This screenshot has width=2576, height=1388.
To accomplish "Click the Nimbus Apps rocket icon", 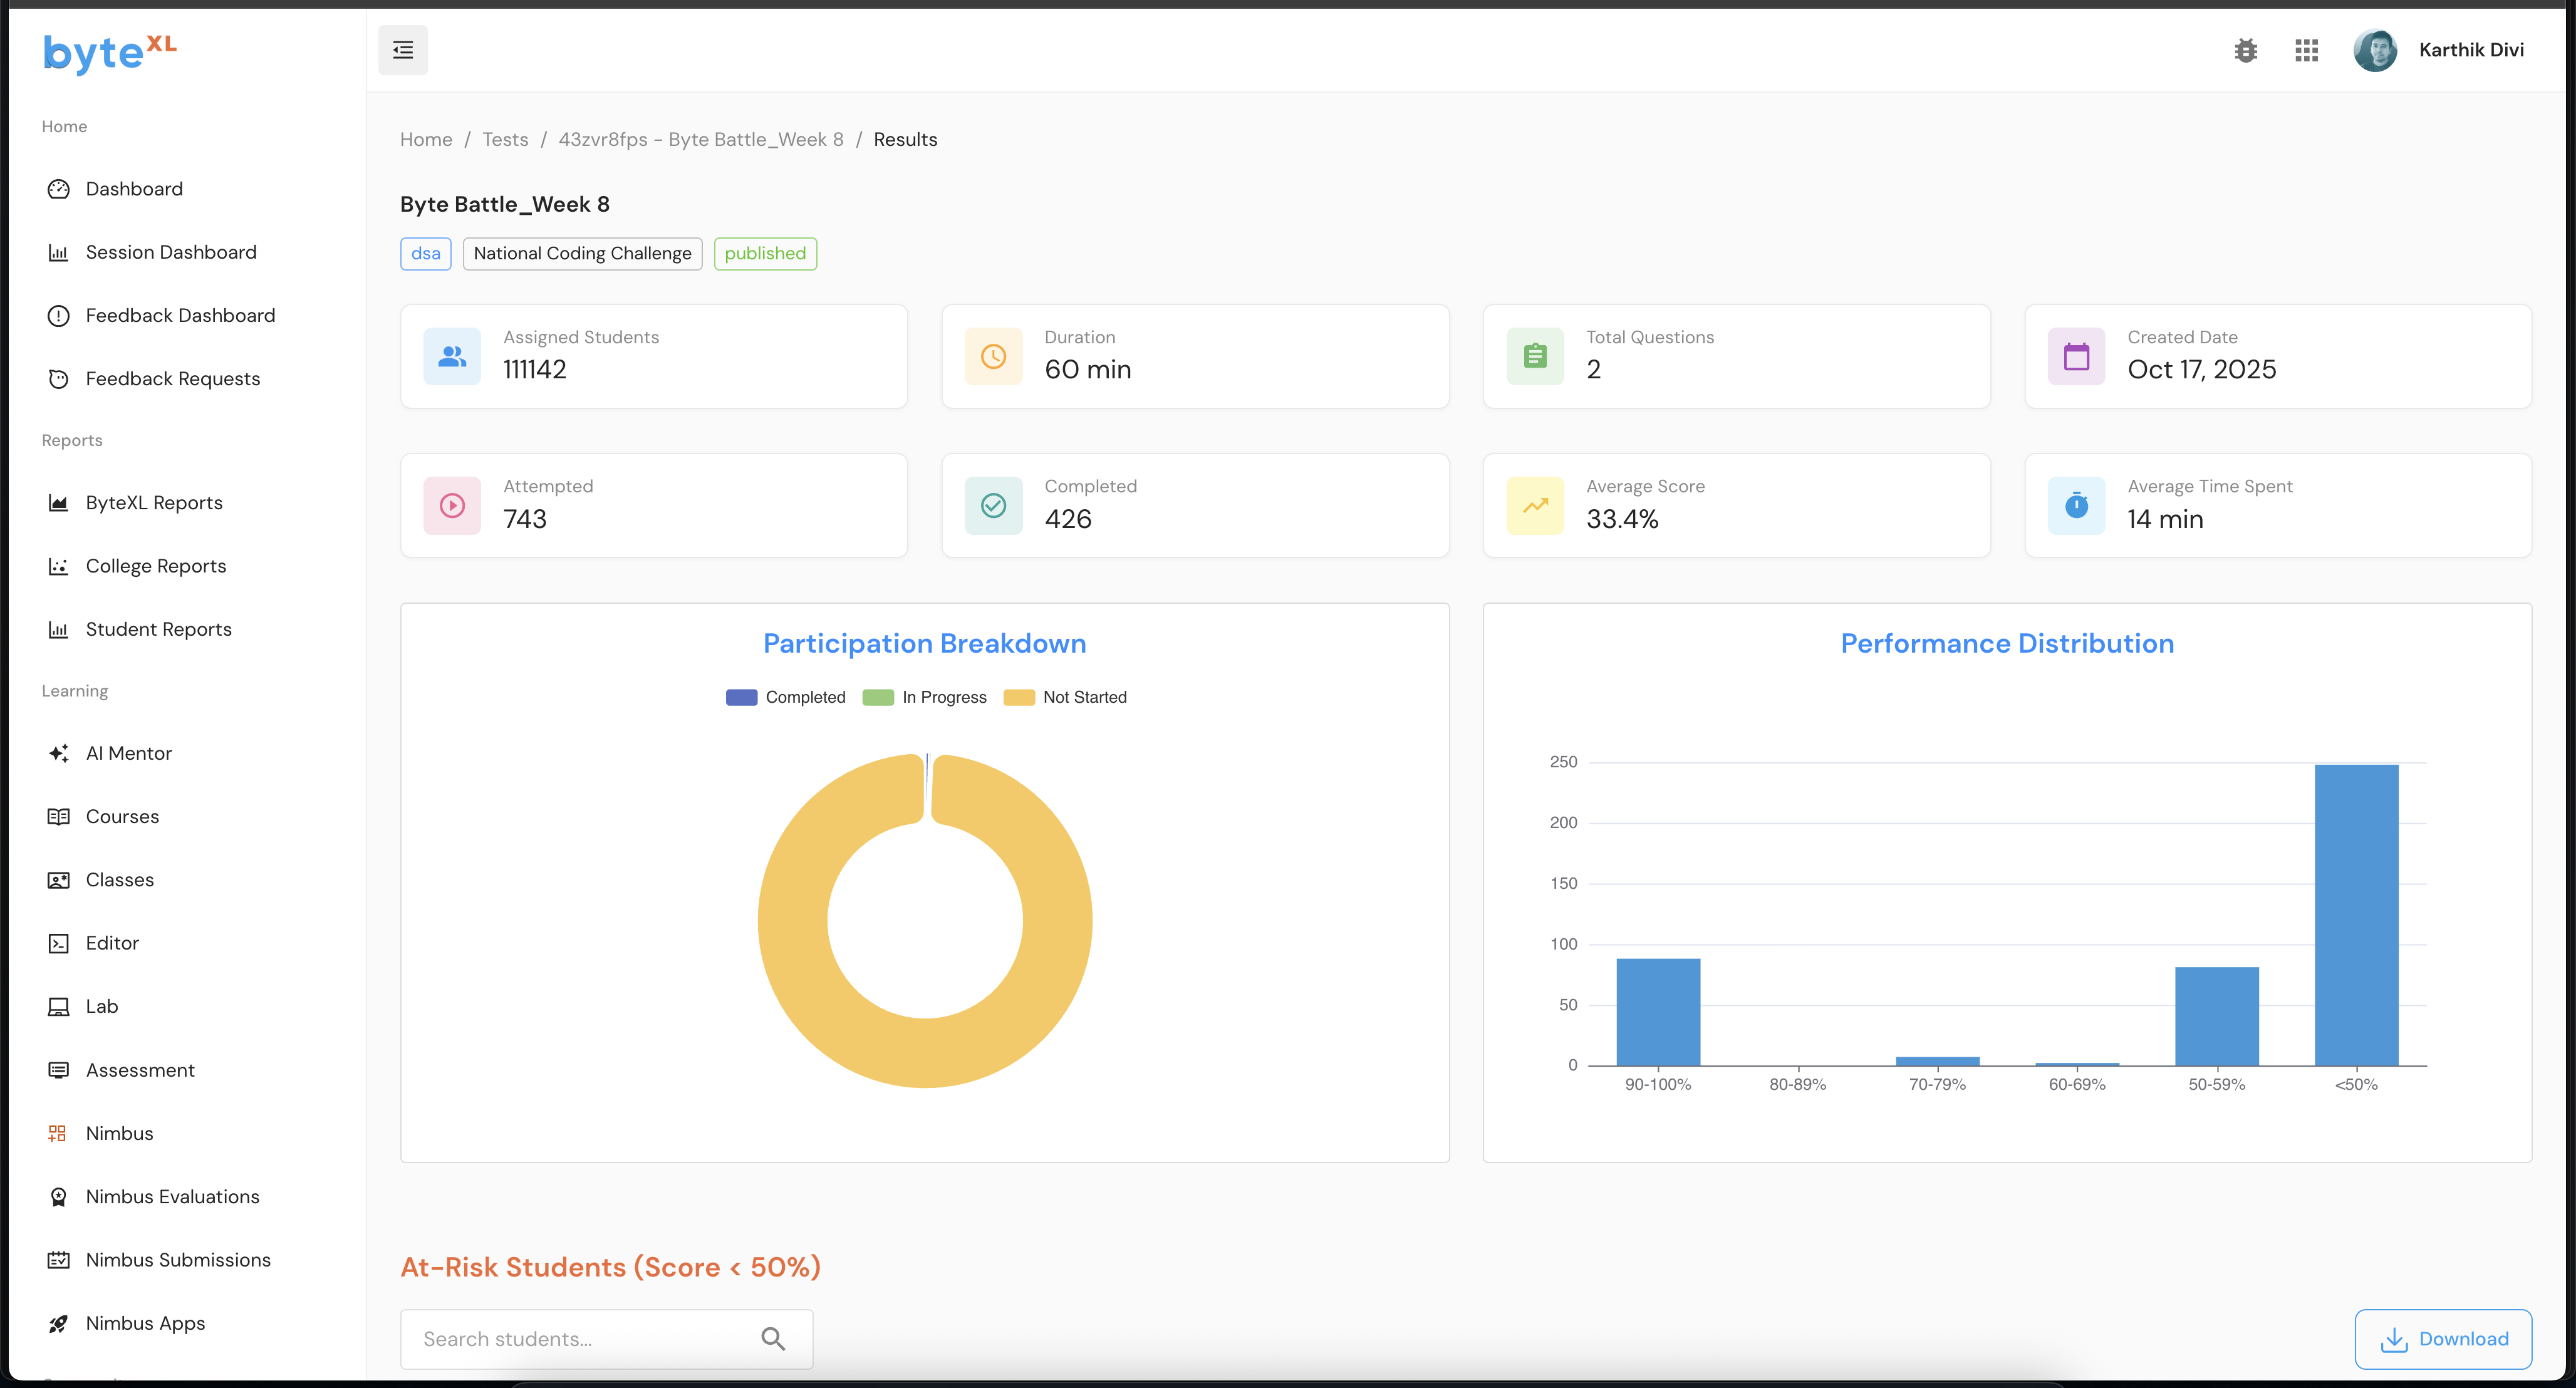I will pyautogui.click(x=58, y=1323).
